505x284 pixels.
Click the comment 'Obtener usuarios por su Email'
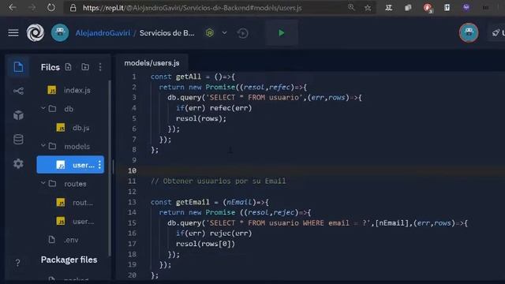click(x=218, y=181)
